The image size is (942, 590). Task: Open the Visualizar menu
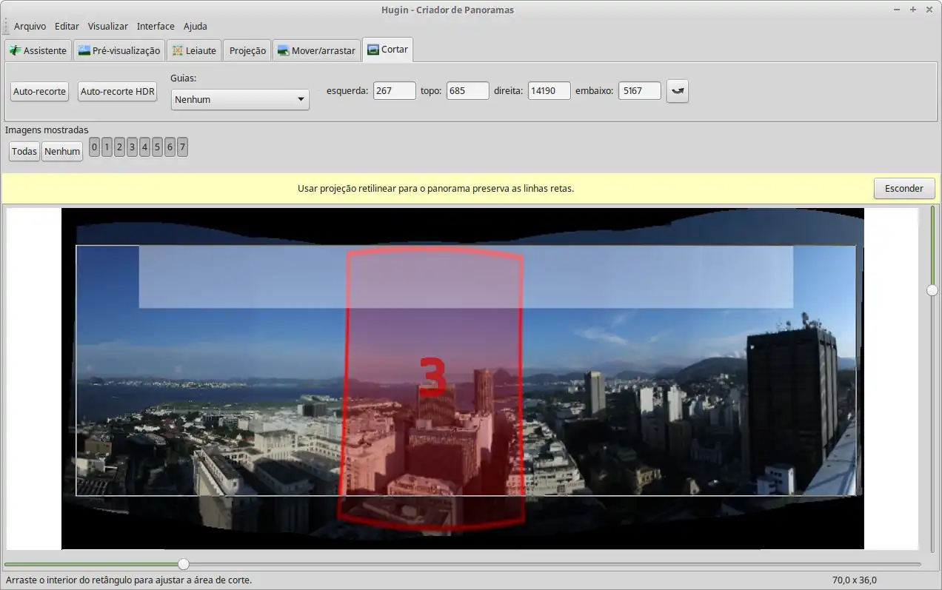click(x=107, y=26)
